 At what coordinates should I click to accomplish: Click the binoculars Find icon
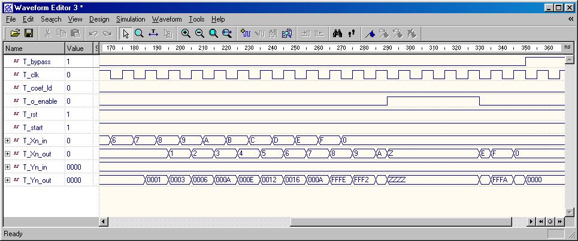tap(337, 34)
